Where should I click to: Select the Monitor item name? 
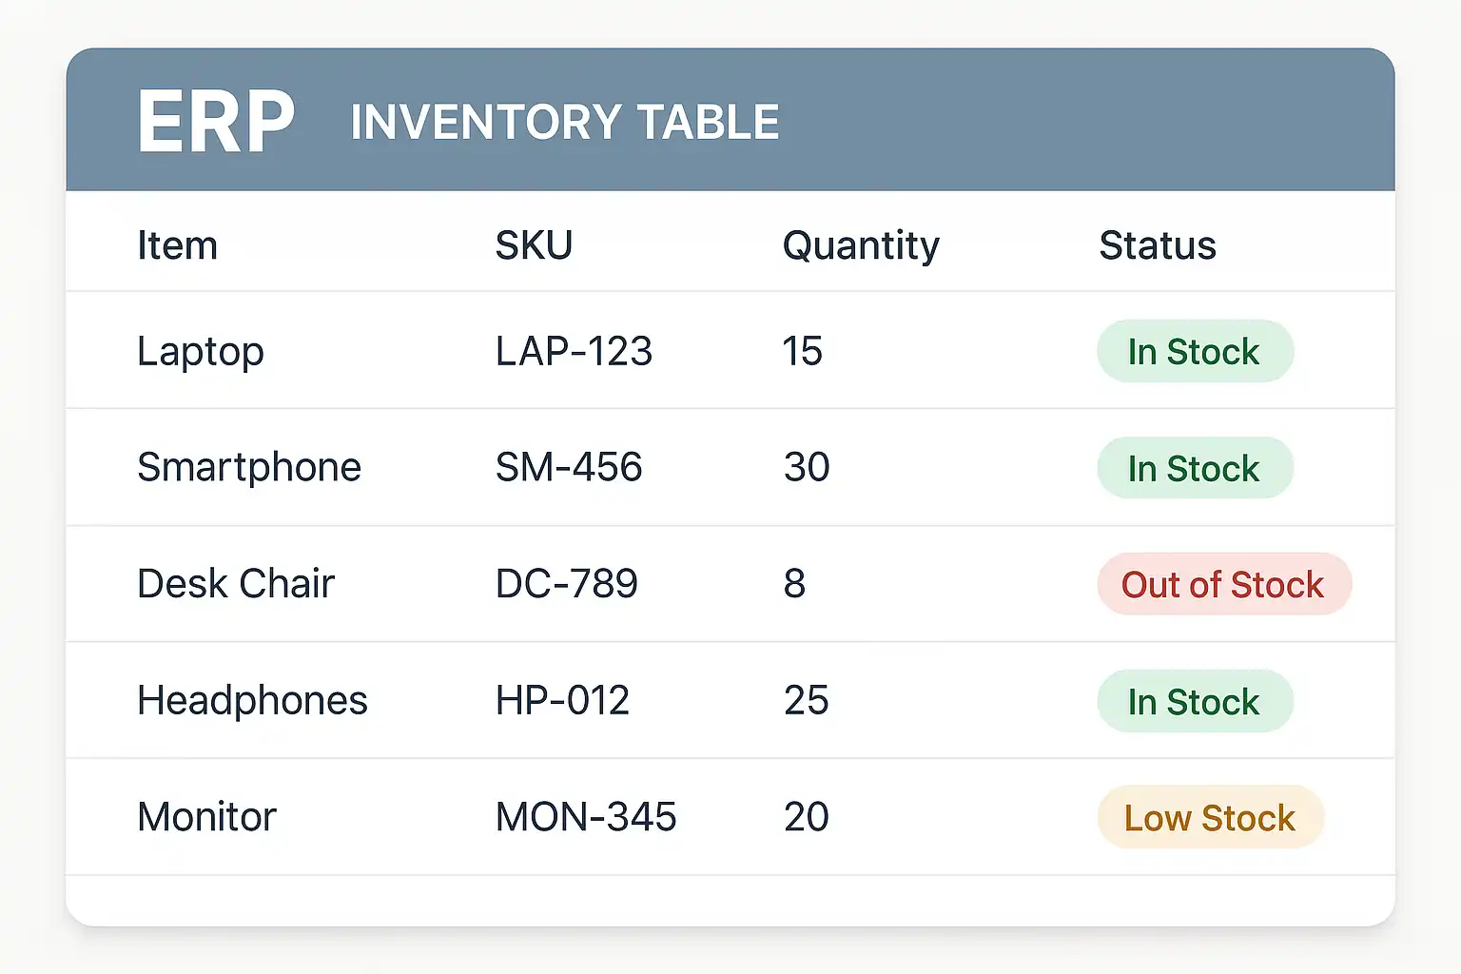(206, 817)
